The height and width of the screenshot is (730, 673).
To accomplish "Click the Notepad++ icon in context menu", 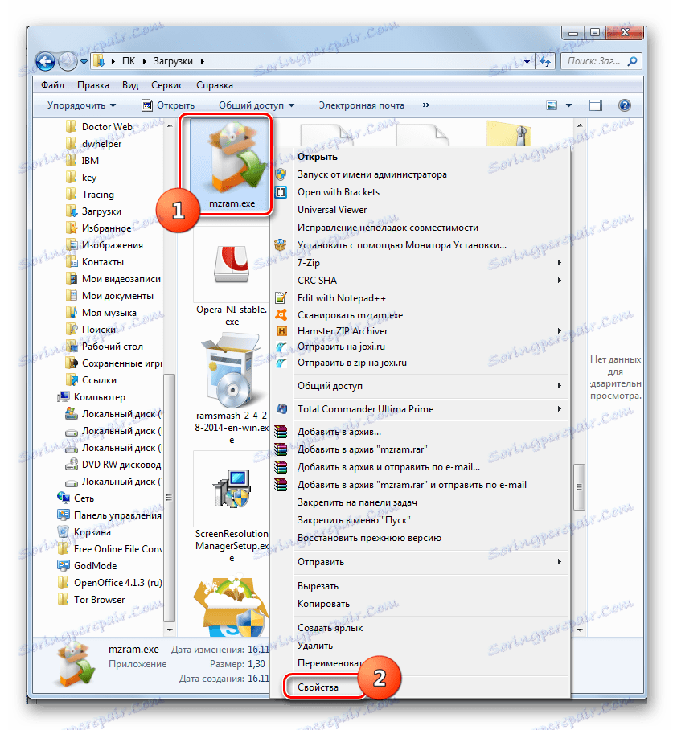I will click(281, 298).
